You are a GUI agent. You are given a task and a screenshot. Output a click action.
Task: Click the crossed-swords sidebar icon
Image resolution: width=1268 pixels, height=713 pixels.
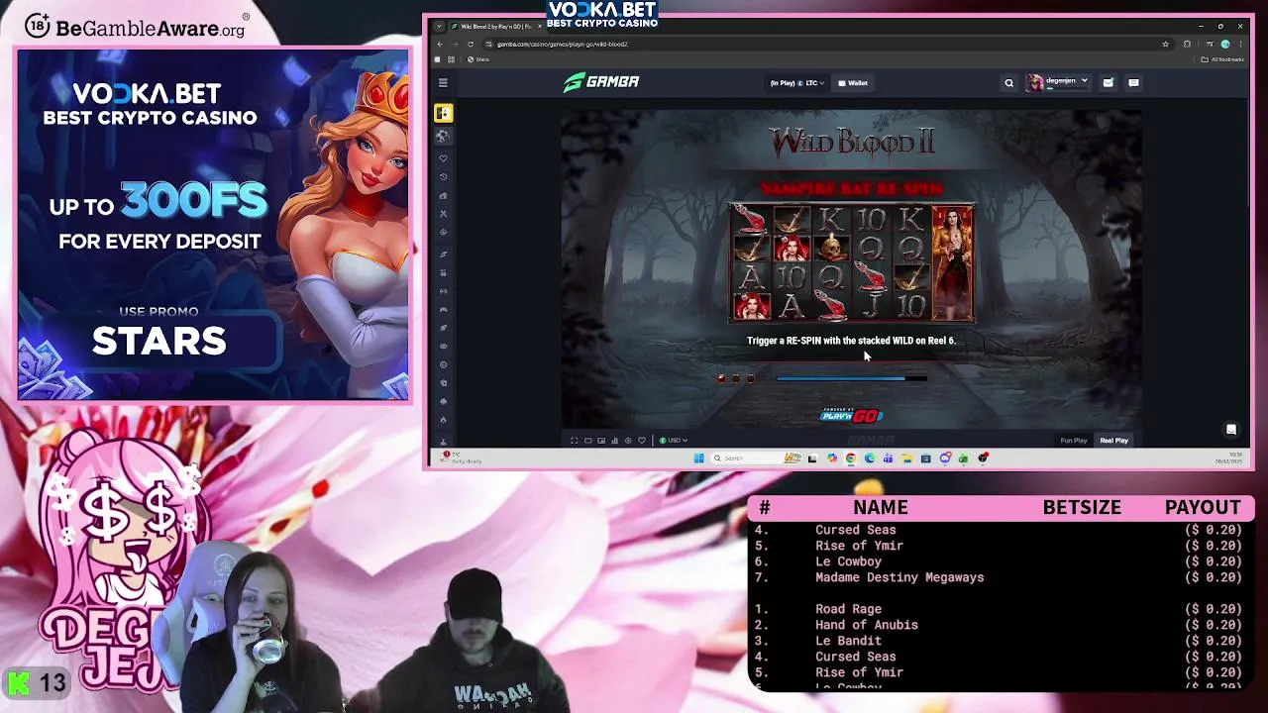click(443, 213)
